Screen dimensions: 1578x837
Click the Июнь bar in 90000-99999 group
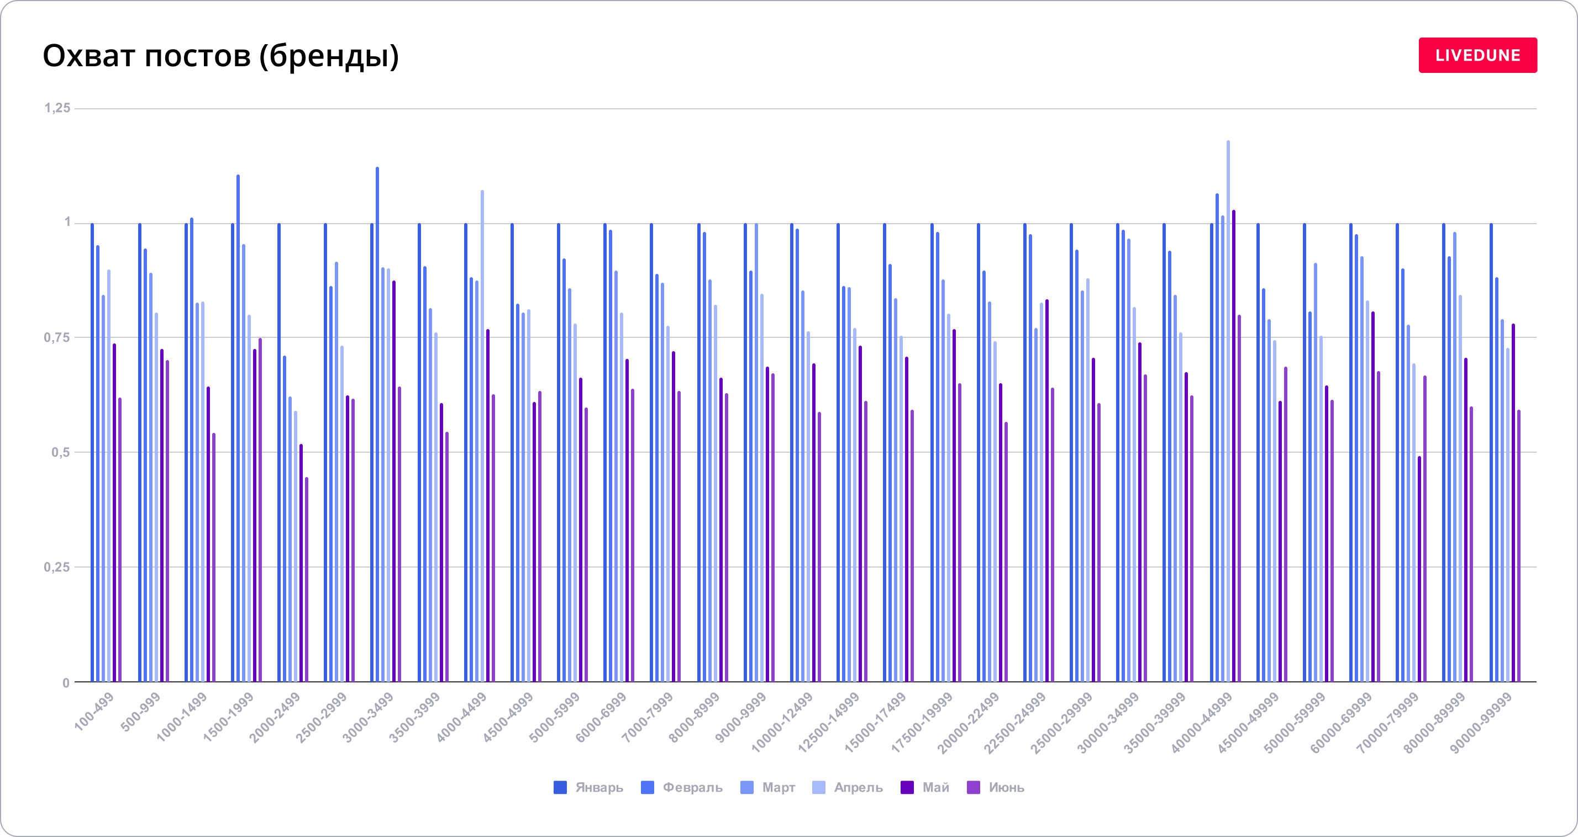pyautogui.click(x=1518, y=545)
